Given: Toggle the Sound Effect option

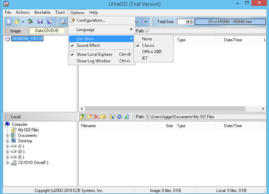Looking at the screenshot, I should pos(101,45).
